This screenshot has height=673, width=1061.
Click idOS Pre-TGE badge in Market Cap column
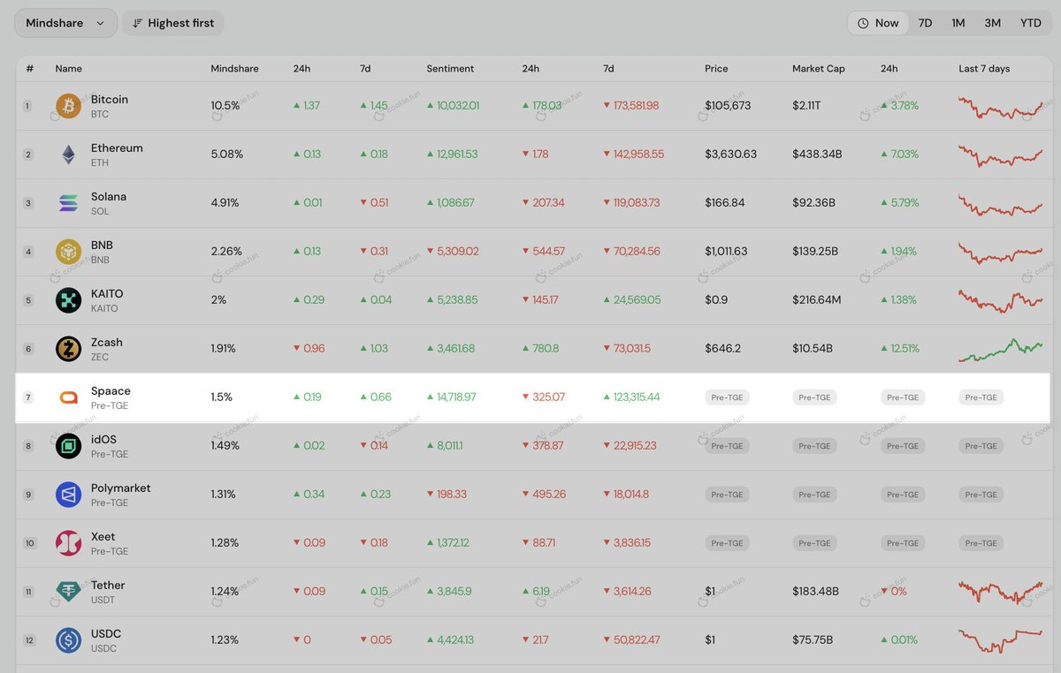click(x=814, y=446)
